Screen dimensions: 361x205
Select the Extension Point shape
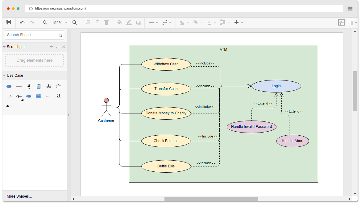(x=9, y=106)
